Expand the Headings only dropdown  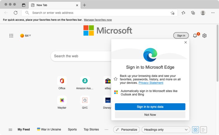[x=166, y=130]
